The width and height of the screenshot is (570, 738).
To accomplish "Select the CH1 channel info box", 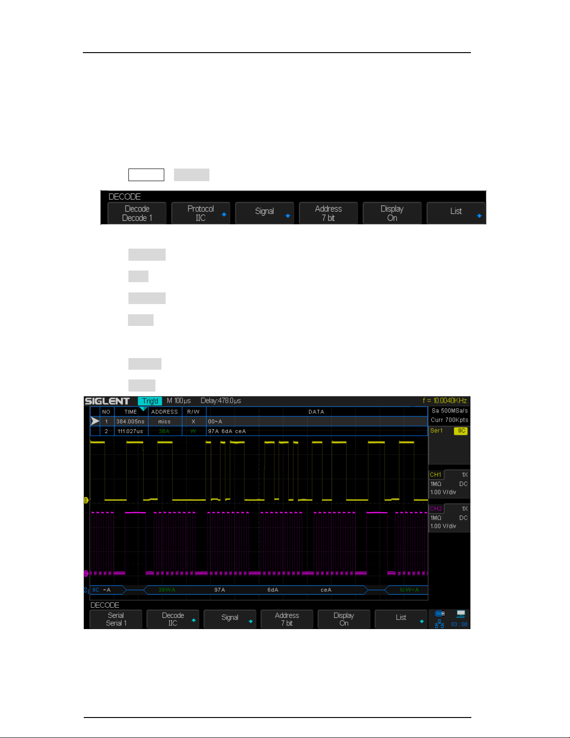I will tap(449, 483).
